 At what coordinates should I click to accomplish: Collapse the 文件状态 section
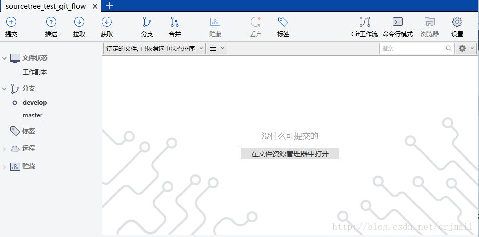tap(4, 58)
